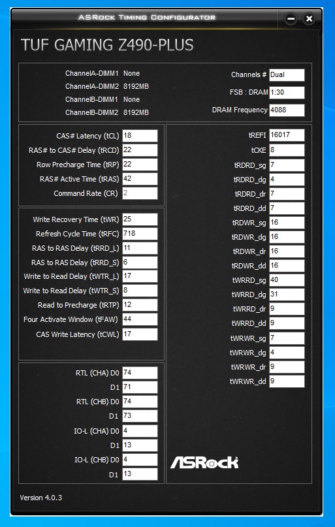Click the ASRock logo

coord(204,463)
